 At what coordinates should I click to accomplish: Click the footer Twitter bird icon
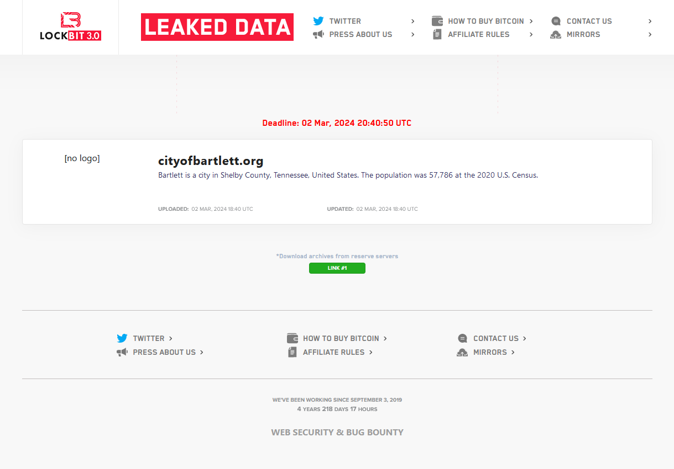click(x=122, y=338)
